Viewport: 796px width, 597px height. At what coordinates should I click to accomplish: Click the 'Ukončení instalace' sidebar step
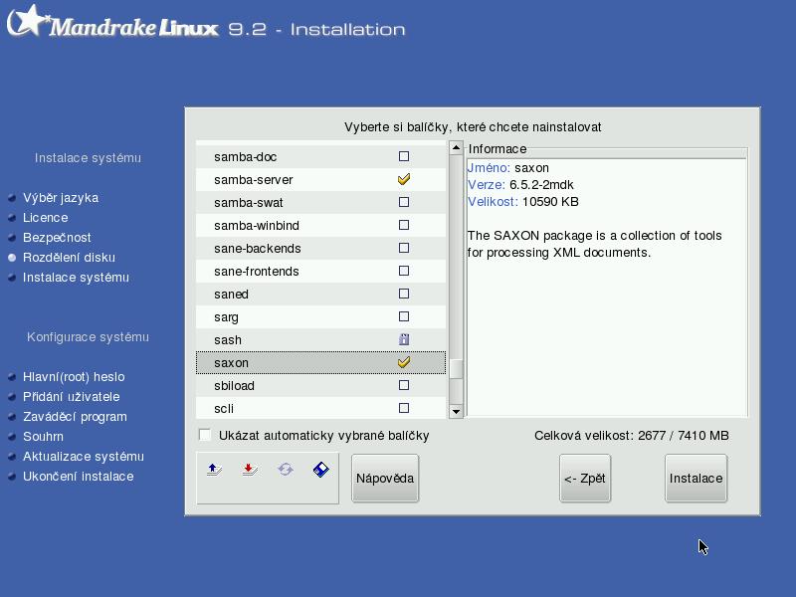(79, 477)
